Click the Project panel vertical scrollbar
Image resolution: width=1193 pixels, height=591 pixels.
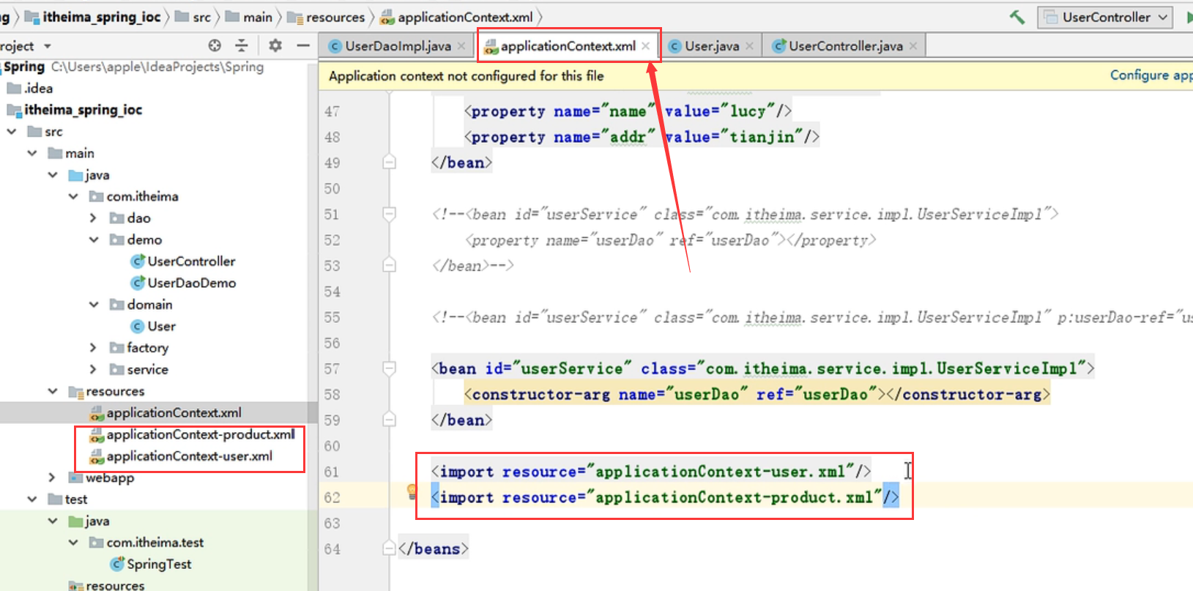[x=313, y=242]
